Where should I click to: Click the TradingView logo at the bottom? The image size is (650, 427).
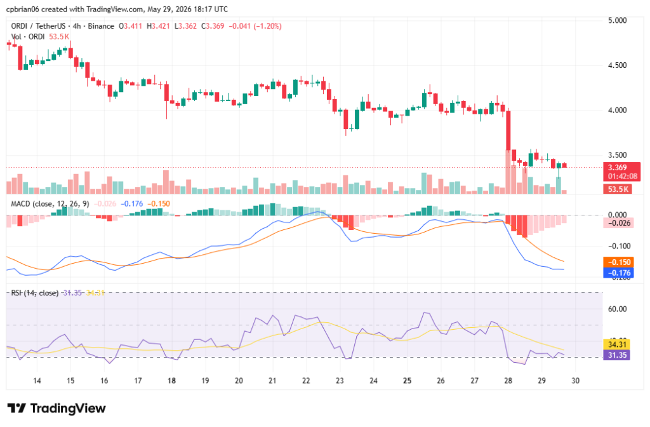click(x=56, y=409)
